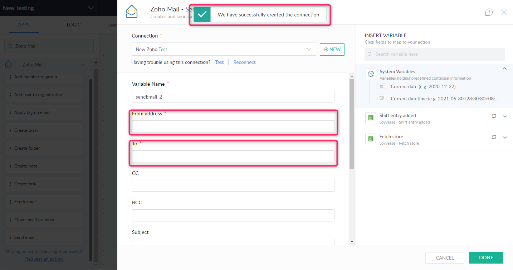
Task: Open the Request an action link
Action: (x=44, y=259)
